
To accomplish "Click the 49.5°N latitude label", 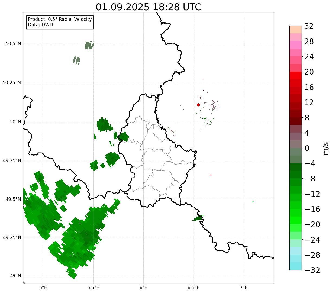I will coord(13,199).
